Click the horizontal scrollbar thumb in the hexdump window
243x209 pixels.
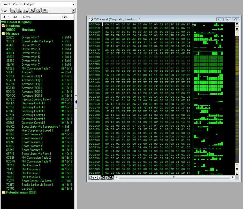(x=174, y=177)
